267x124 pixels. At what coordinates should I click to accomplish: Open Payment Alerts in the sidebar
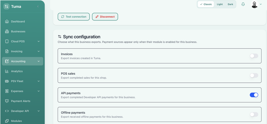pos(22,101)
